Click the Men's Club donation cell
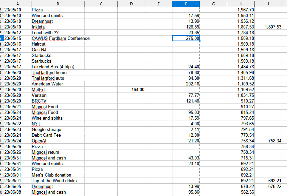Screen dimensions: 287x196 pyautogui.click(x=58, y=175)
